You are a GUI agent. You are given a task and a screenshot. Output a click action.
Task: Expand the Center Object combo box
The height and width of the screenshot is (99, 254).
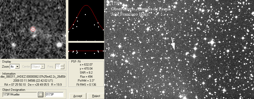(x=38, y=66)
